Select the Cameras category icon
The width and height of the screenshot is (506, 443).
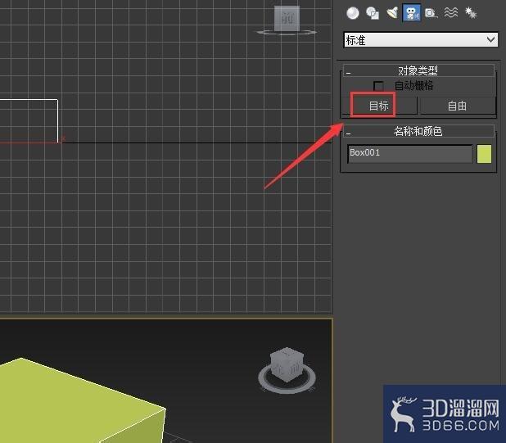tap(412, 13)
